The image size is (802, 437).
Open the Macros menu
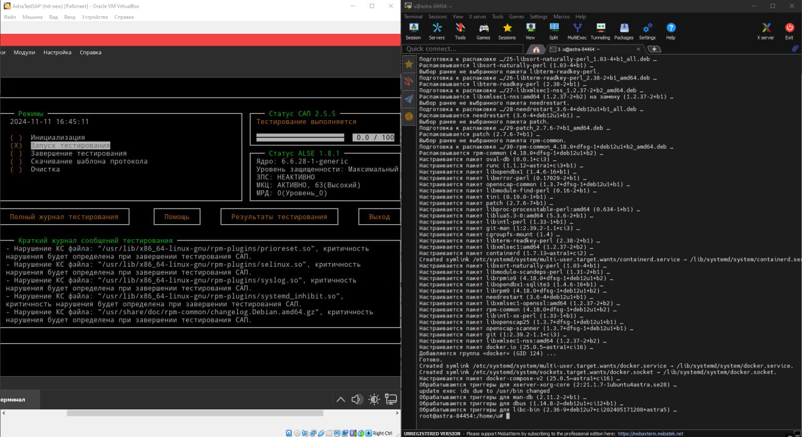(561, 17)
